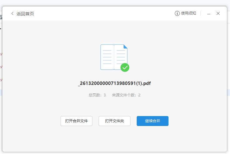This screenshot has width=230, height=154.
Task: Click the back chevron arrow
Action: tap(12, 14)
